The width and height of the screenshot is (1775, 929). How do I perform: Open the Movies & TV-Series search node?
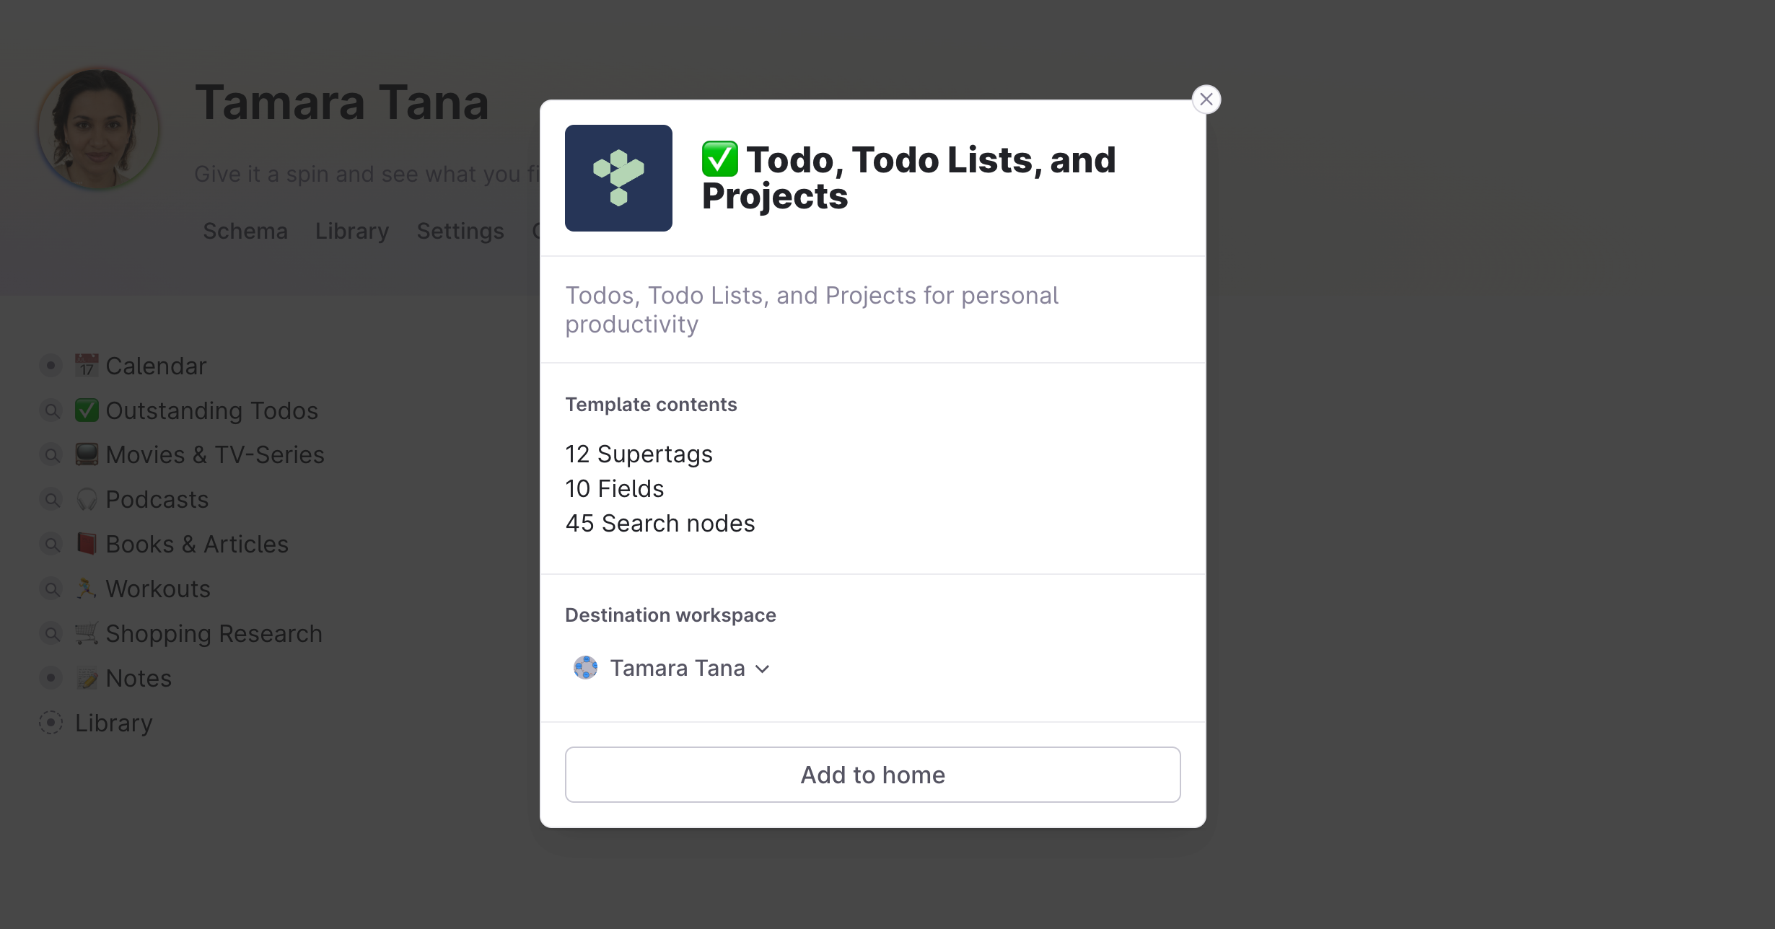click(215, 455)
